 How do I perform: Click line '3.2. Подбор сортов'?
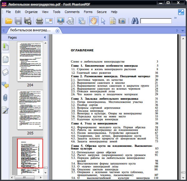[x=84, y=105]
